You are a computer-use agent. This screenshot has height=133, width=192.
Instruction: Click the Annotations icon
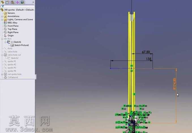[5, 16]
